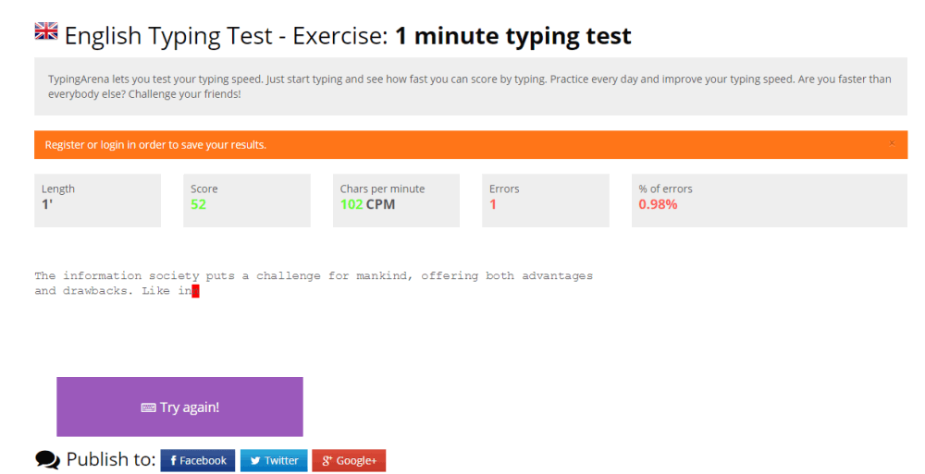Click the red typing cursor block
Viewport: 925px width, 474px height.
click(x=196, y=291)
